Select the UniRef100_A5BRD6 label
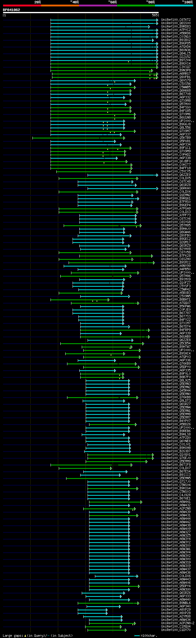The image size is (196, 638). coord(176,33)
